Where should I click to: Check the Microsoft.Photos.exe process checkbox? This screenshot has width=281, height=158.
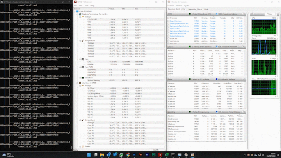169,34
